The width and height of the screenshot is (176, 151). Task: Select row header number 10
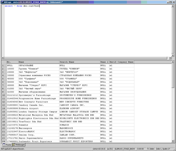click(4, 95)
